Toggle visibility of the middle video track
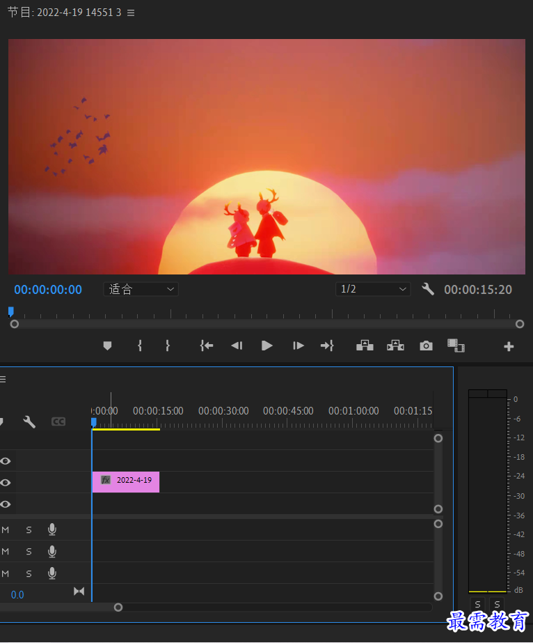Viewport: 533px width, 643px height. click(6, 483)
